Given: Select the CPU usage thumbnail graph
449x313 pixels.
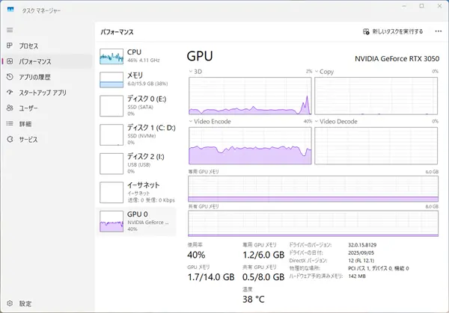Looking at the screenshot, I should pos(112,56).
